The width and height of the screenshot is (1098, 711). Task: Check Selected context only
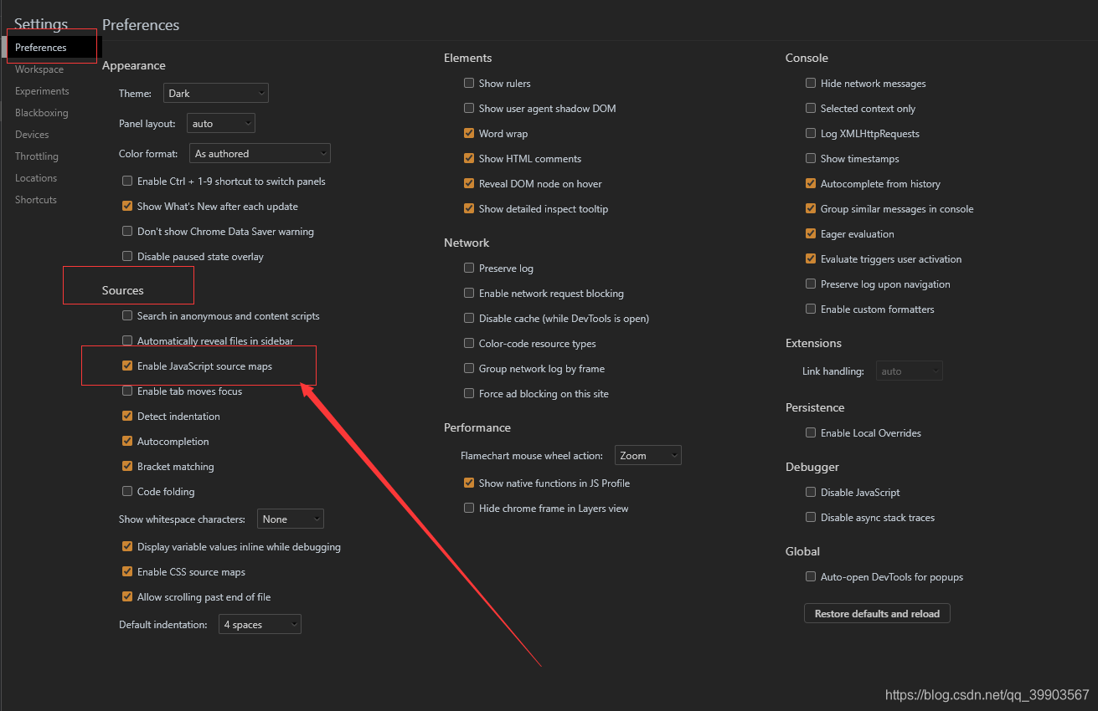(811, 108)
